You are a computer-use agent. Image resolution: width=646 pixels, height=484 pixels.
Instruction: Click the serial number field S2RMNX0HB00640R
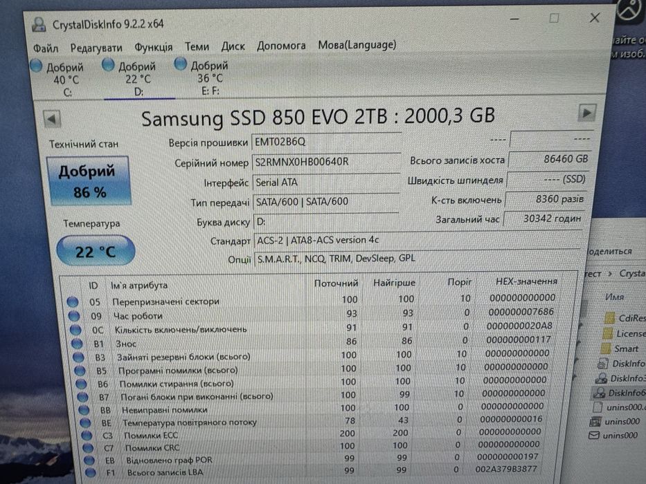[326, 162]
